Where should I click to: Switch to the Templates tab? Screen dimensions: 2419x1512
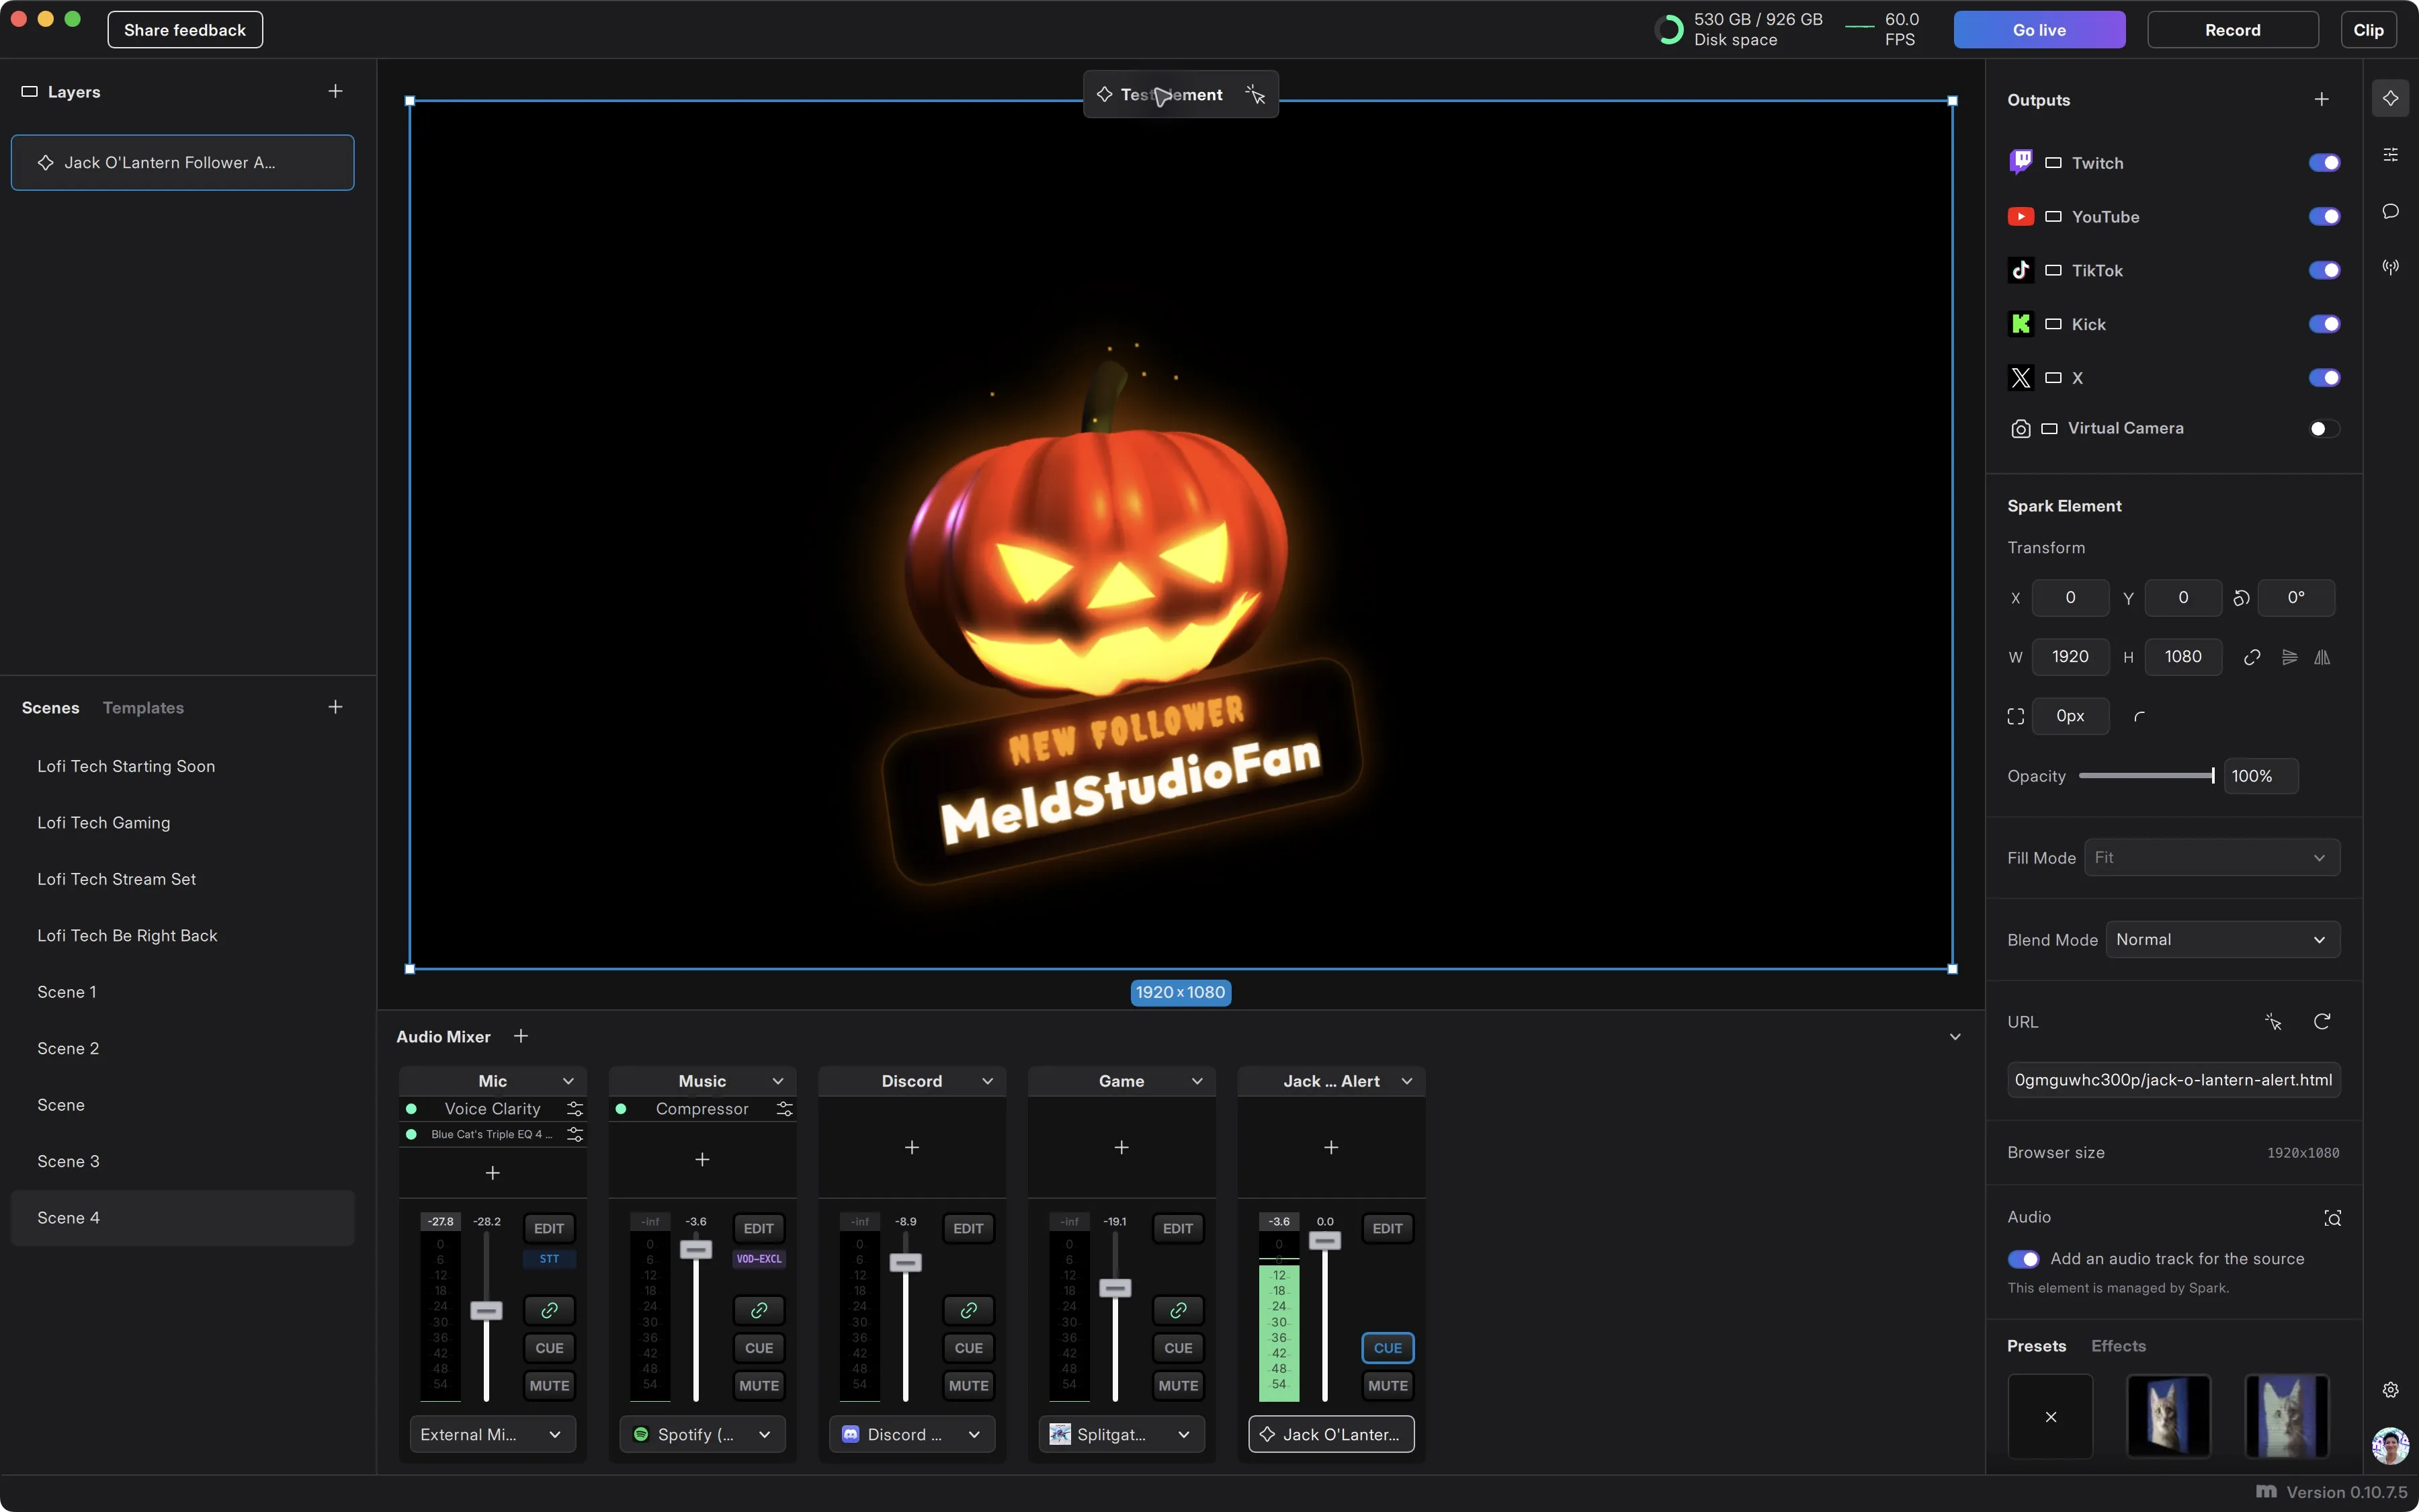(x=143, y=708)
